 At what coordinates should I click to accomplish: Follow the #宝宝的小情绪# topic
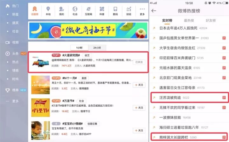[139, 131]
